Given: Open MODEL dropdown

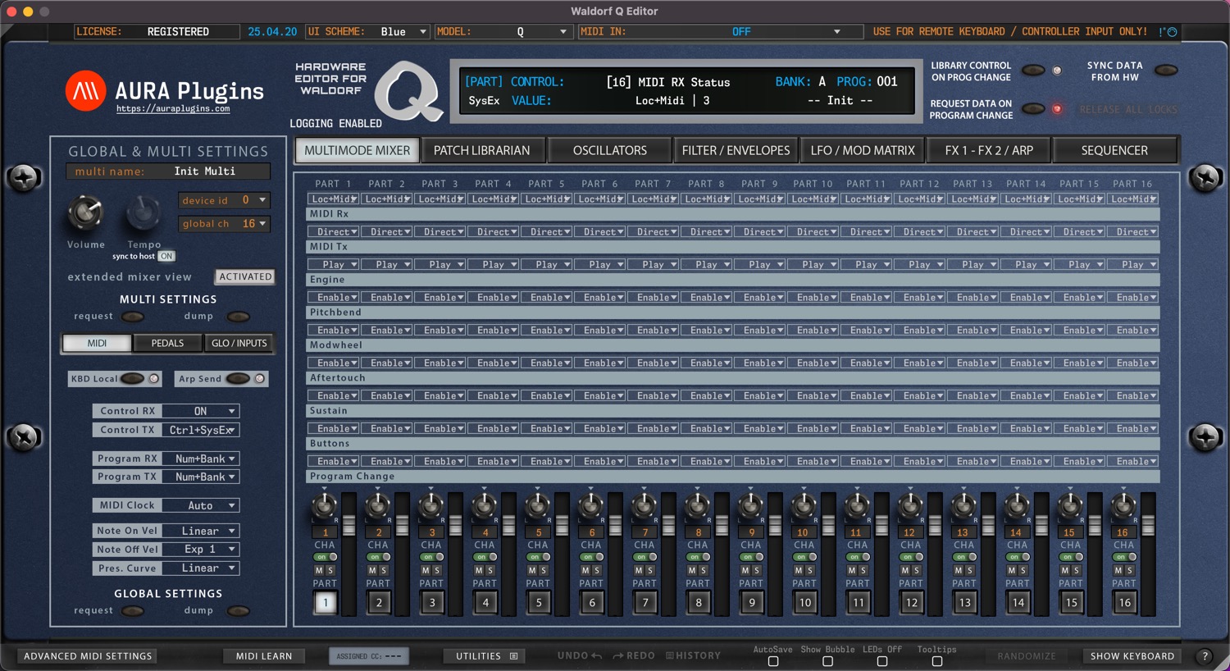Looking at the screenshot, I should pos(502,32).
